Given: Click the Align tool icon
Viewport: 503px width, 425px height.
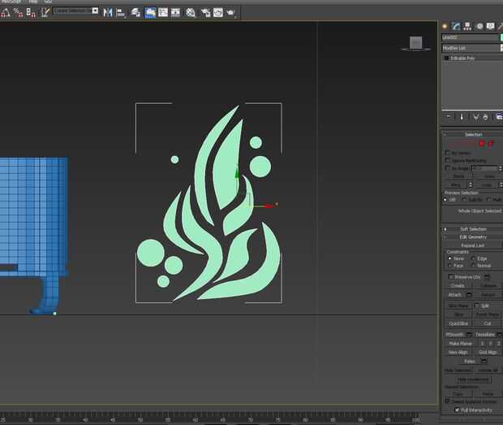Looking at the screenshot, I should coord(120,12).
